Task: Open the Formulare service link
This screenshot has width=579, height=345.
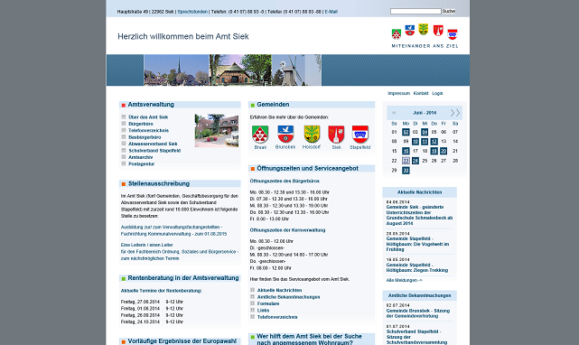Action: (268, 303)
